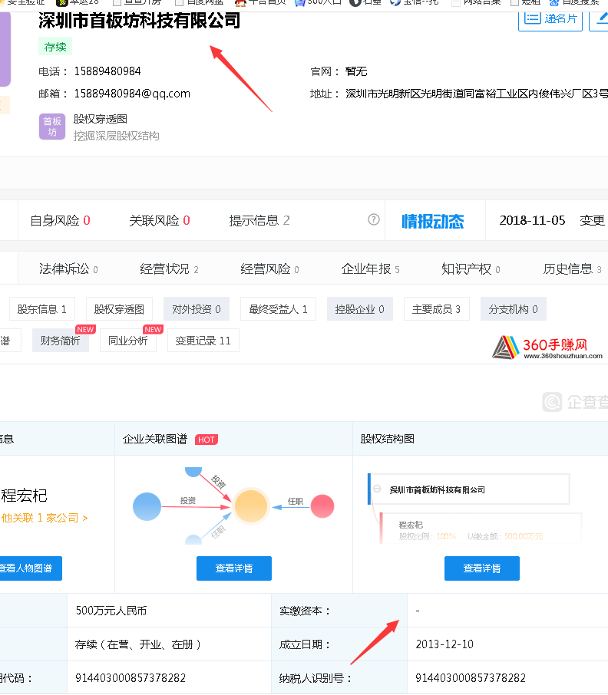
Task: Jump to 股权穿透图 section in the anchor row
Action: tap(119, 309)
